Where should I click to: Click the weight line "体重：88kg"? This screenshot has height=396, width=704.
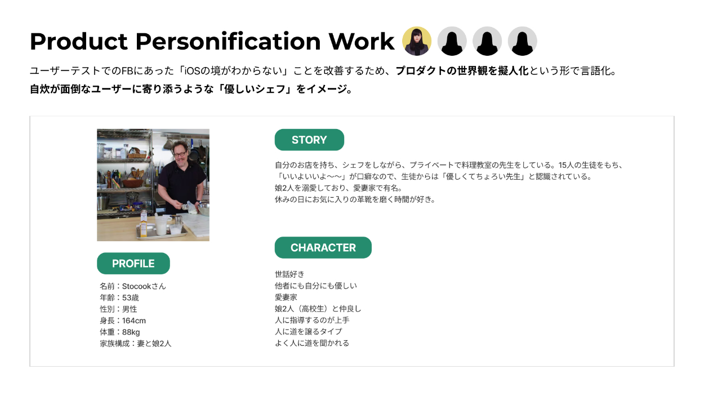pos(120,332)
